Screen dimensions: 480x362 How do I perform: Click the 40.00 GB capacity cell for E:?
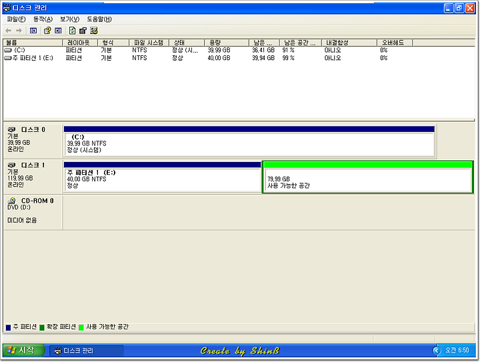click(219, 58)
